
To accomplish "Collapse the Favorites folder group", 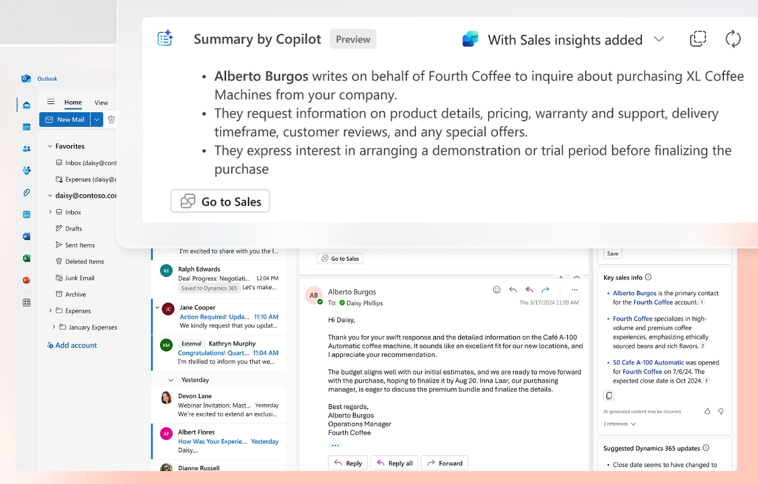I will [50, 146].
